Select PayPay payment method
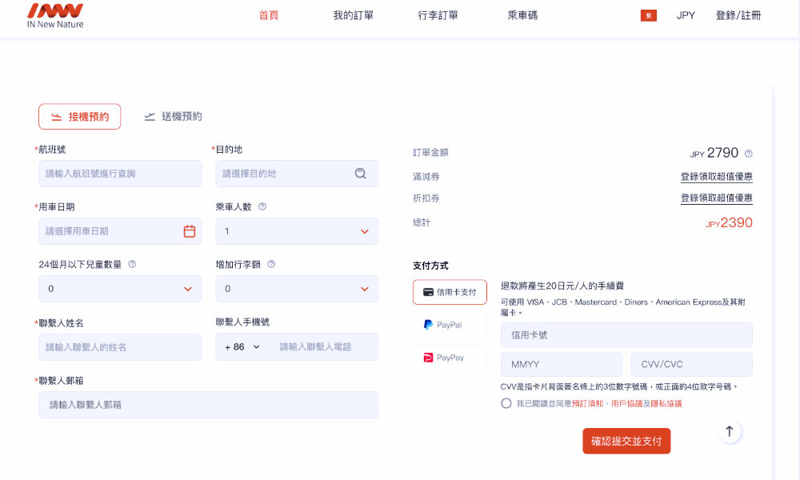800x480 pixels. [450, 358]
